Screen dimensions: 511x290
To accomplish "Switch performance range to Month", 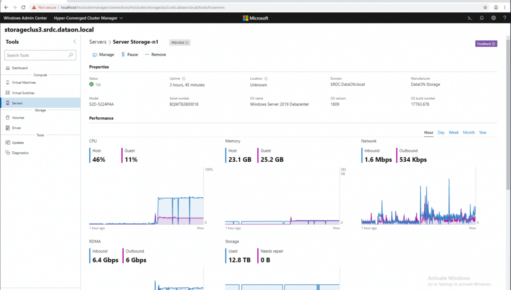I will (x=469, y=133).
